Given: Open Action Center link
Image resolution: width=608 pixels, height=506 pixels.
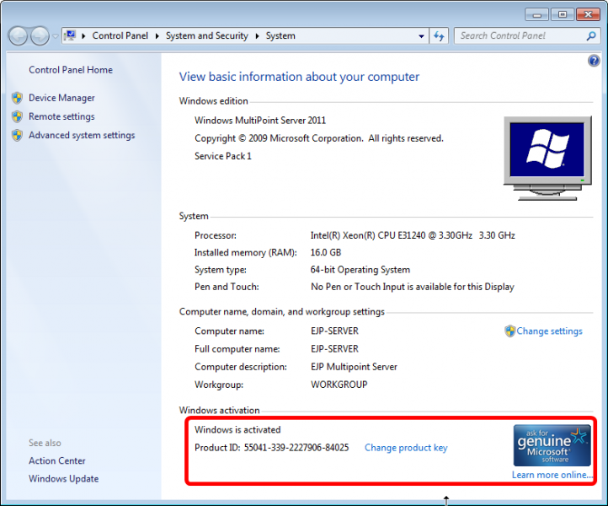Looking at the screenshot, I should pyautogui.click(x=57, y=461).
